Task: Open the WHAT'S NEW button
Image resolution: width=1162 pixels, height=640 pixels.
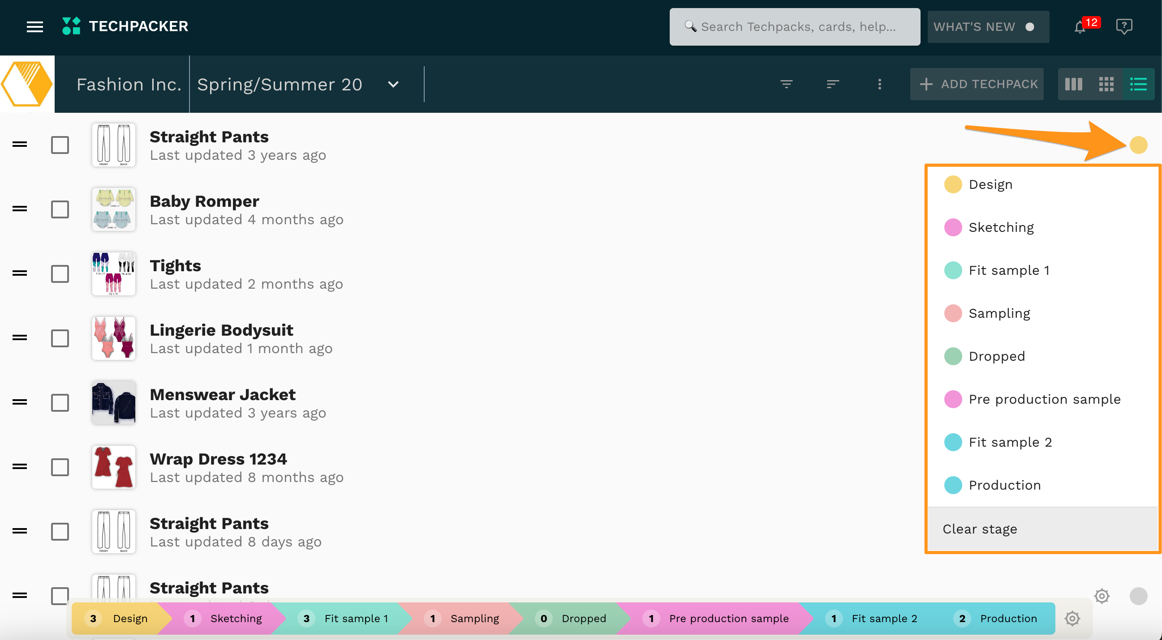Action: (x=988, y=27)
